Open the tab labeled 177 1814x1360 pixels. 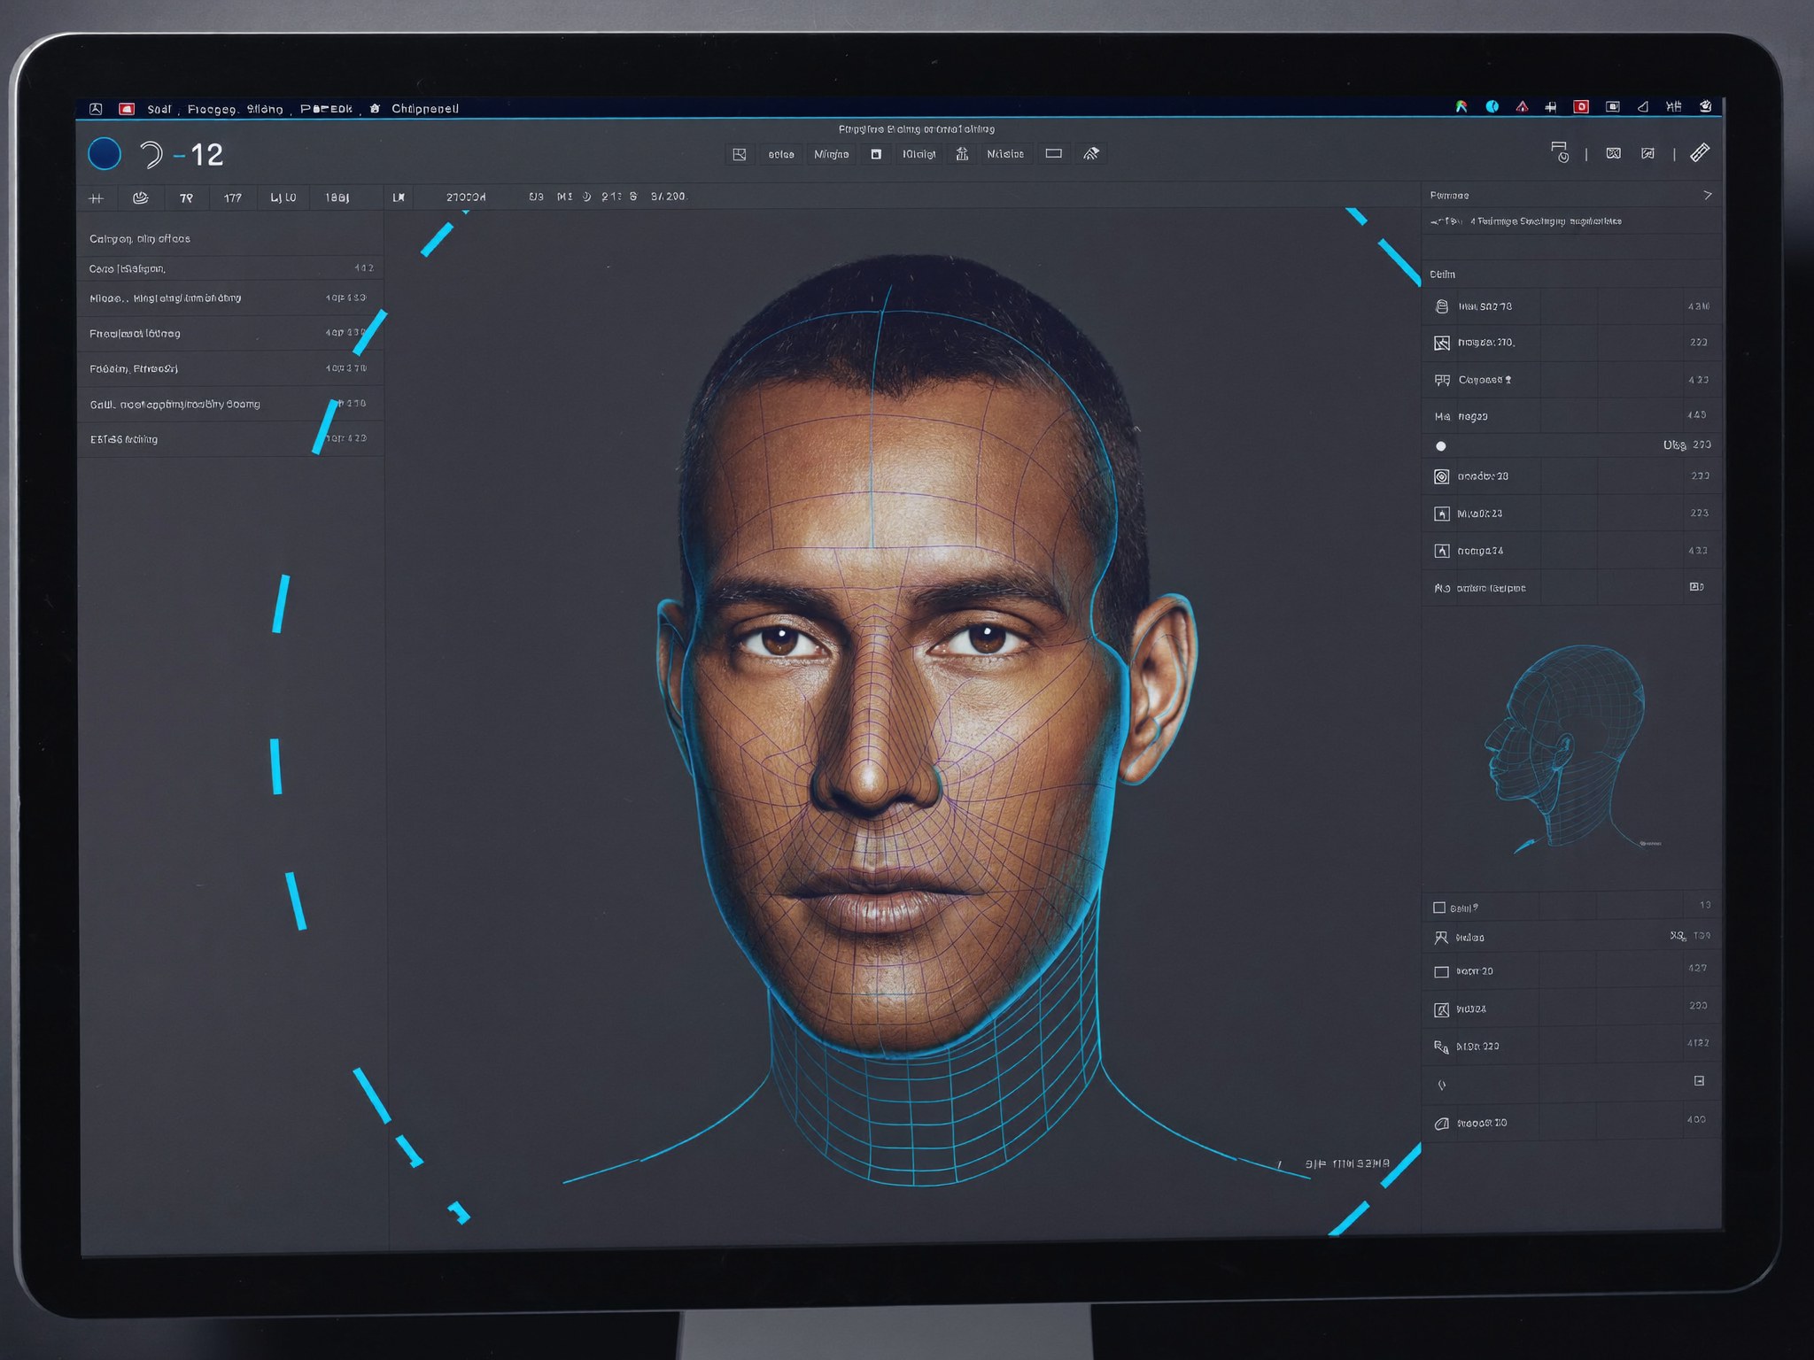point(233,198)
